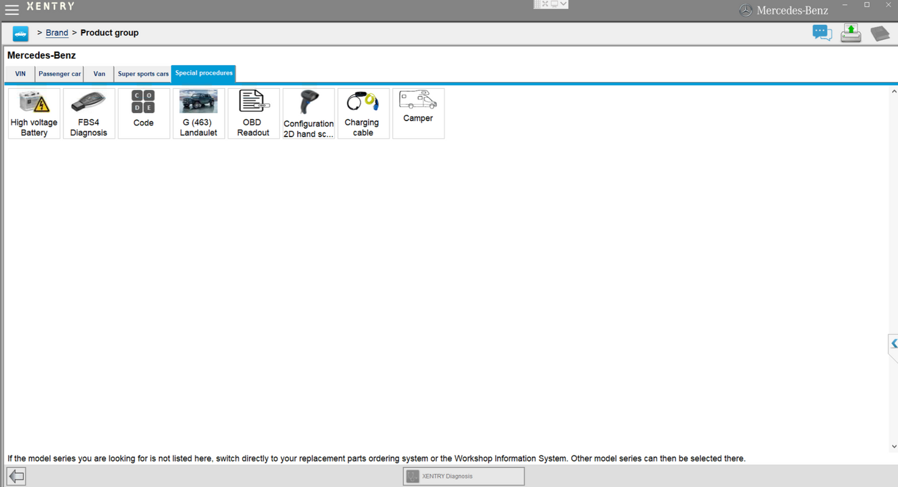Switch to the Passenger car tab
The image size is (898, 487).
pos(59,74)
